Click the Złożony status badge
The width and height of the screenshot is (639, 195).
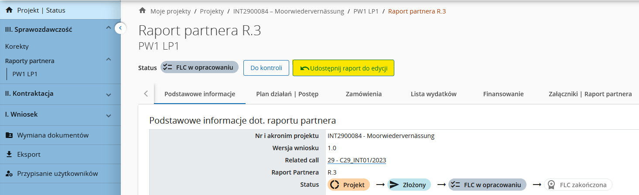[409, 185]
